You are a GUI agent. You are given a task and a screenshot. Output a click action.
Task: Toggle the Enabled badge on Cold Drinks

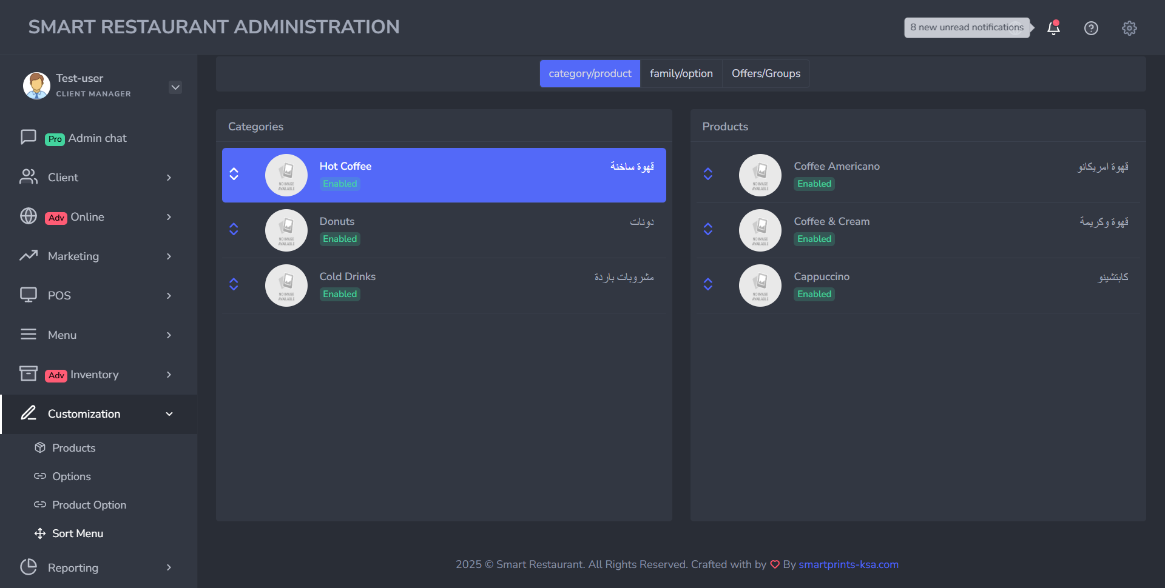point(340,294)
